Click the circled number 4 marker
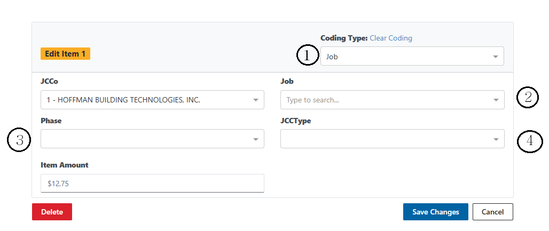Image resolution: width=549 pixels, height=231 pixels. pos(530,141)
